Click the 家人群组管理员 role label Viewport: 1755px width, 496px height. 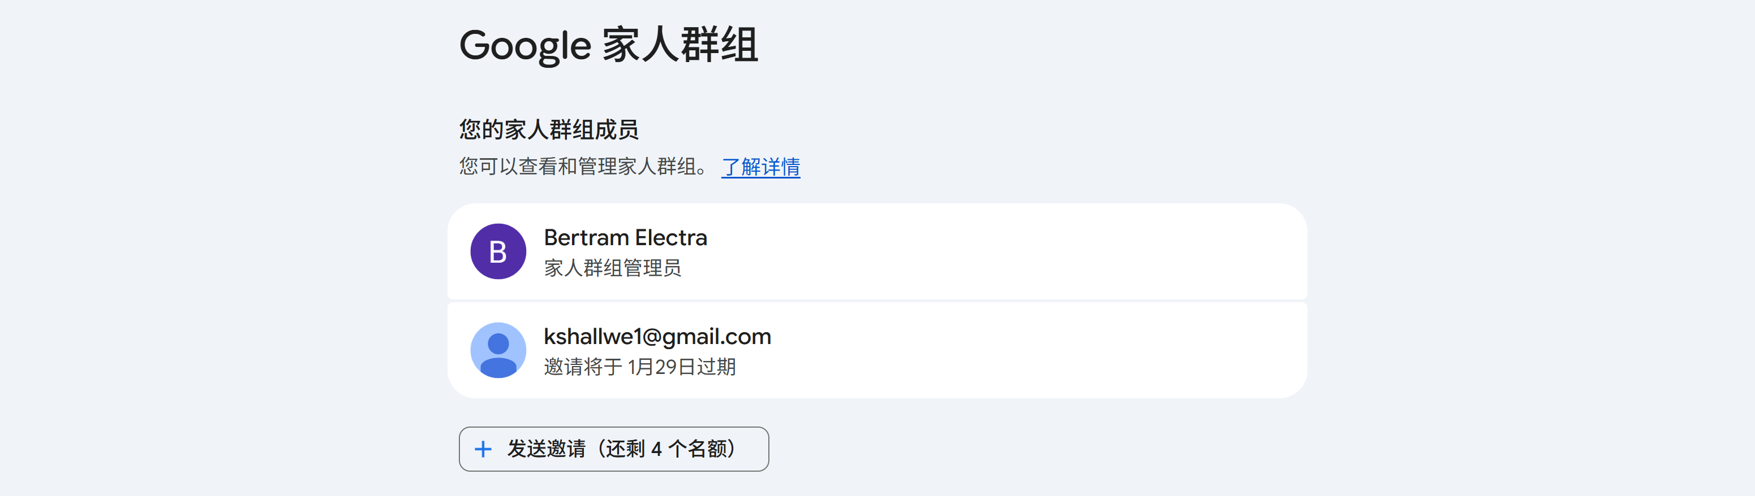click(613, 267)
